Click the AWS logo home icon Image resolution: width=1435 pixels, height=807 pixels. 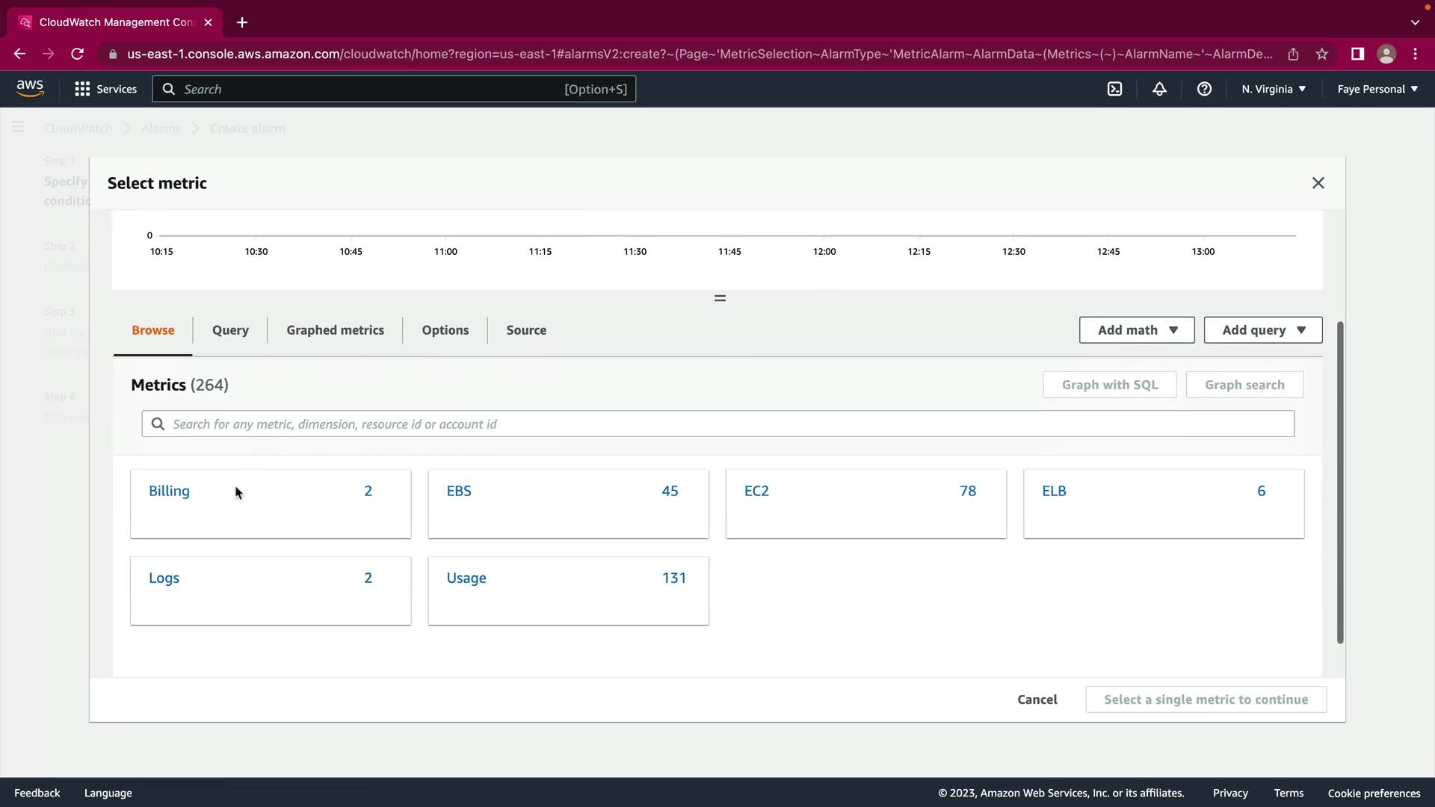(30, 88)
